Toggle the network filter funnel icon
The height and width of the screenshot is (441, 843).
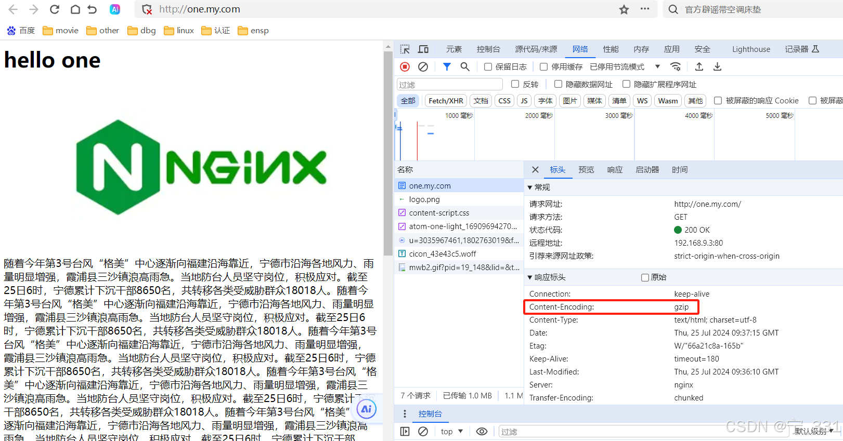(x=447, y=66)
